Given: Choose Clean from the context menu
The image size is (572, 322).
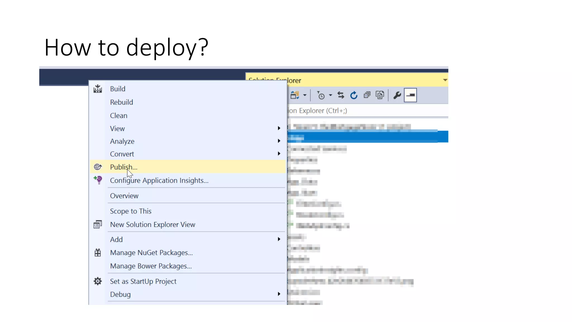Looking at the screenshot, I should [188, 115].
